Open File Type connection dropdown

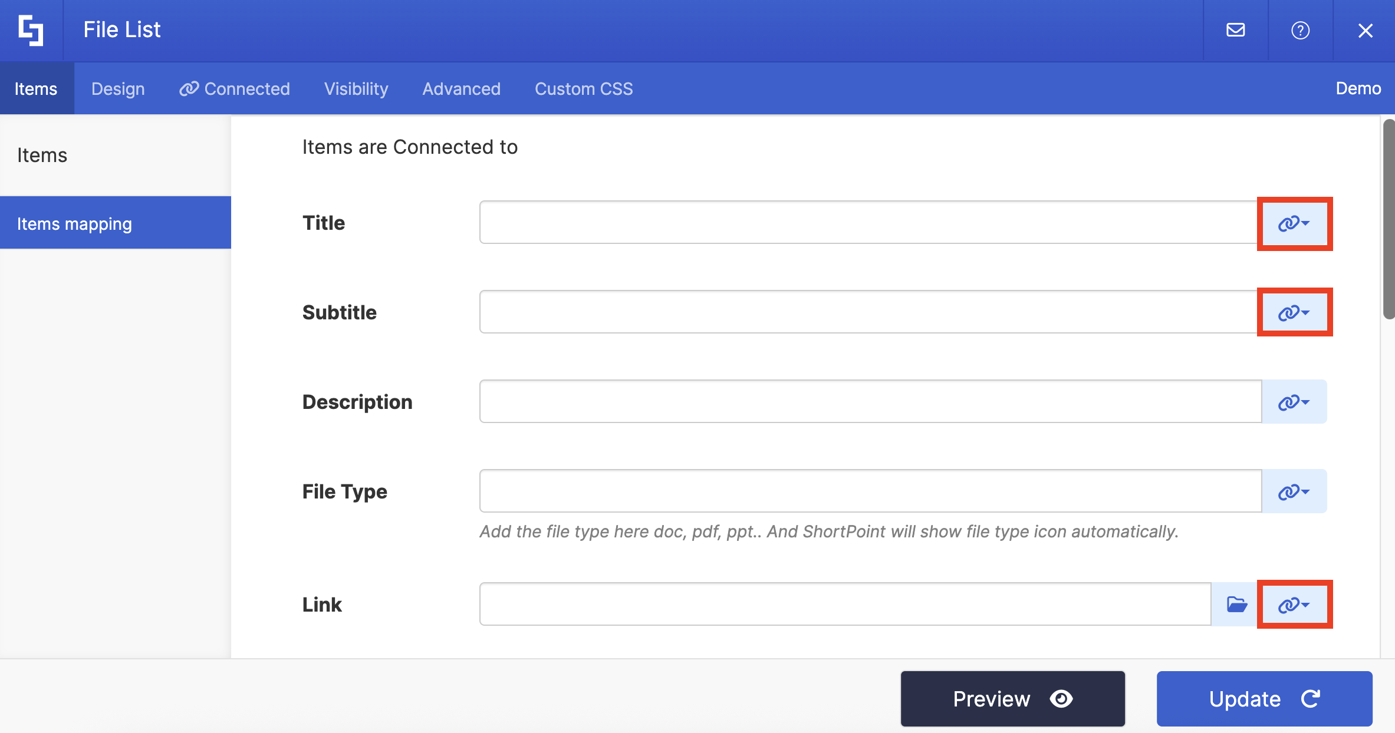click(x=1294, y=491)
